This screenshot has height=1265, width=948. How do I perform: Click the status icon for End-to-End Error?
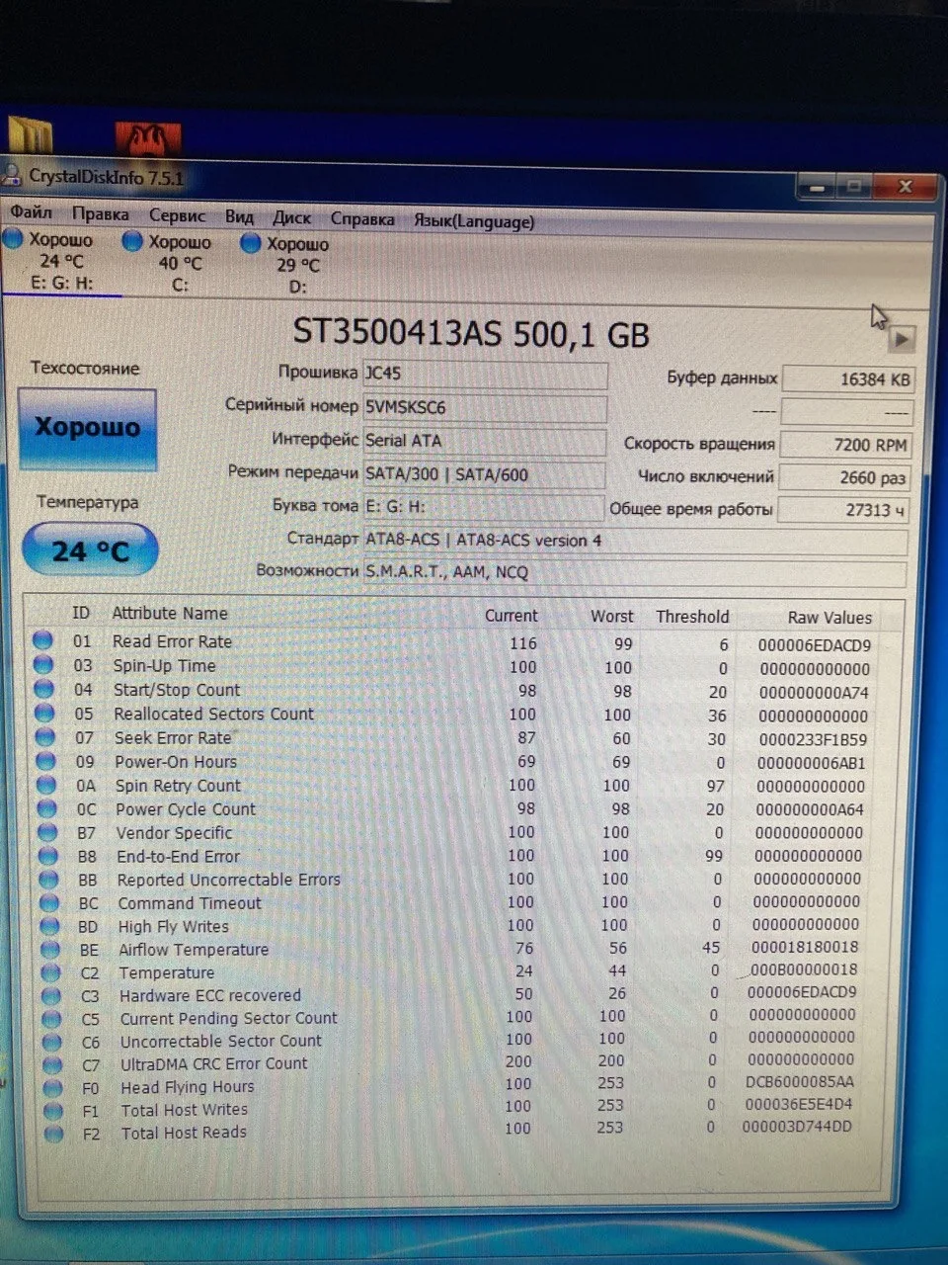click(x=47, y=856)
